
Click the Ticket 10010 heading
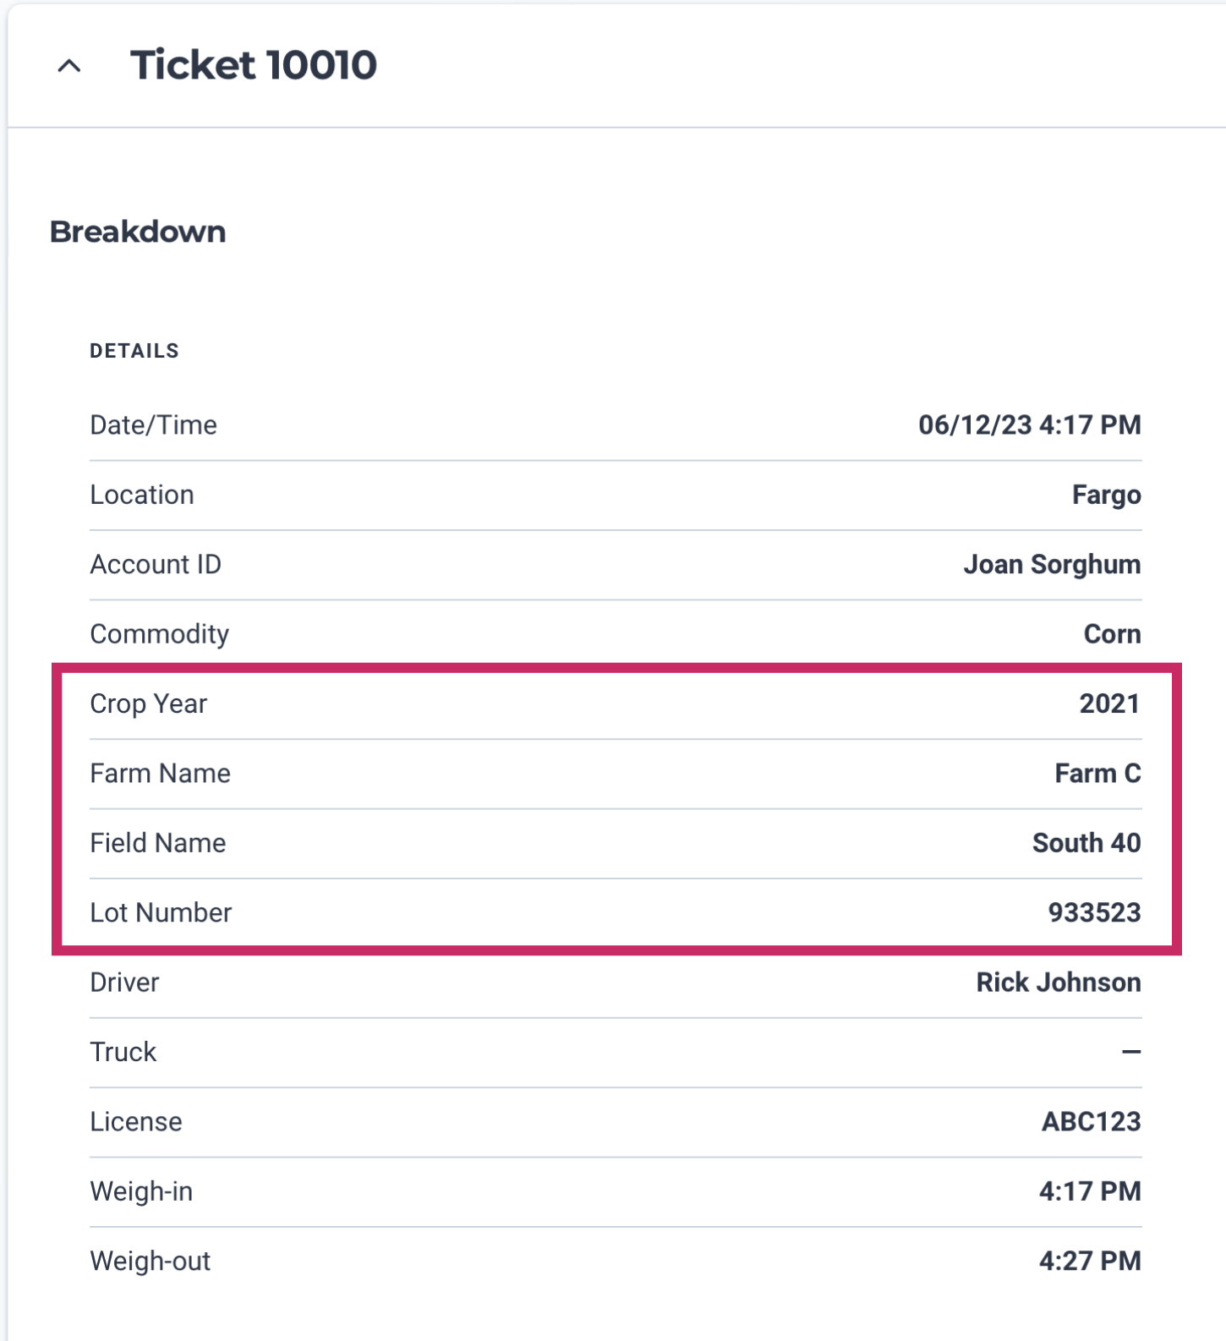coord(253,65)
